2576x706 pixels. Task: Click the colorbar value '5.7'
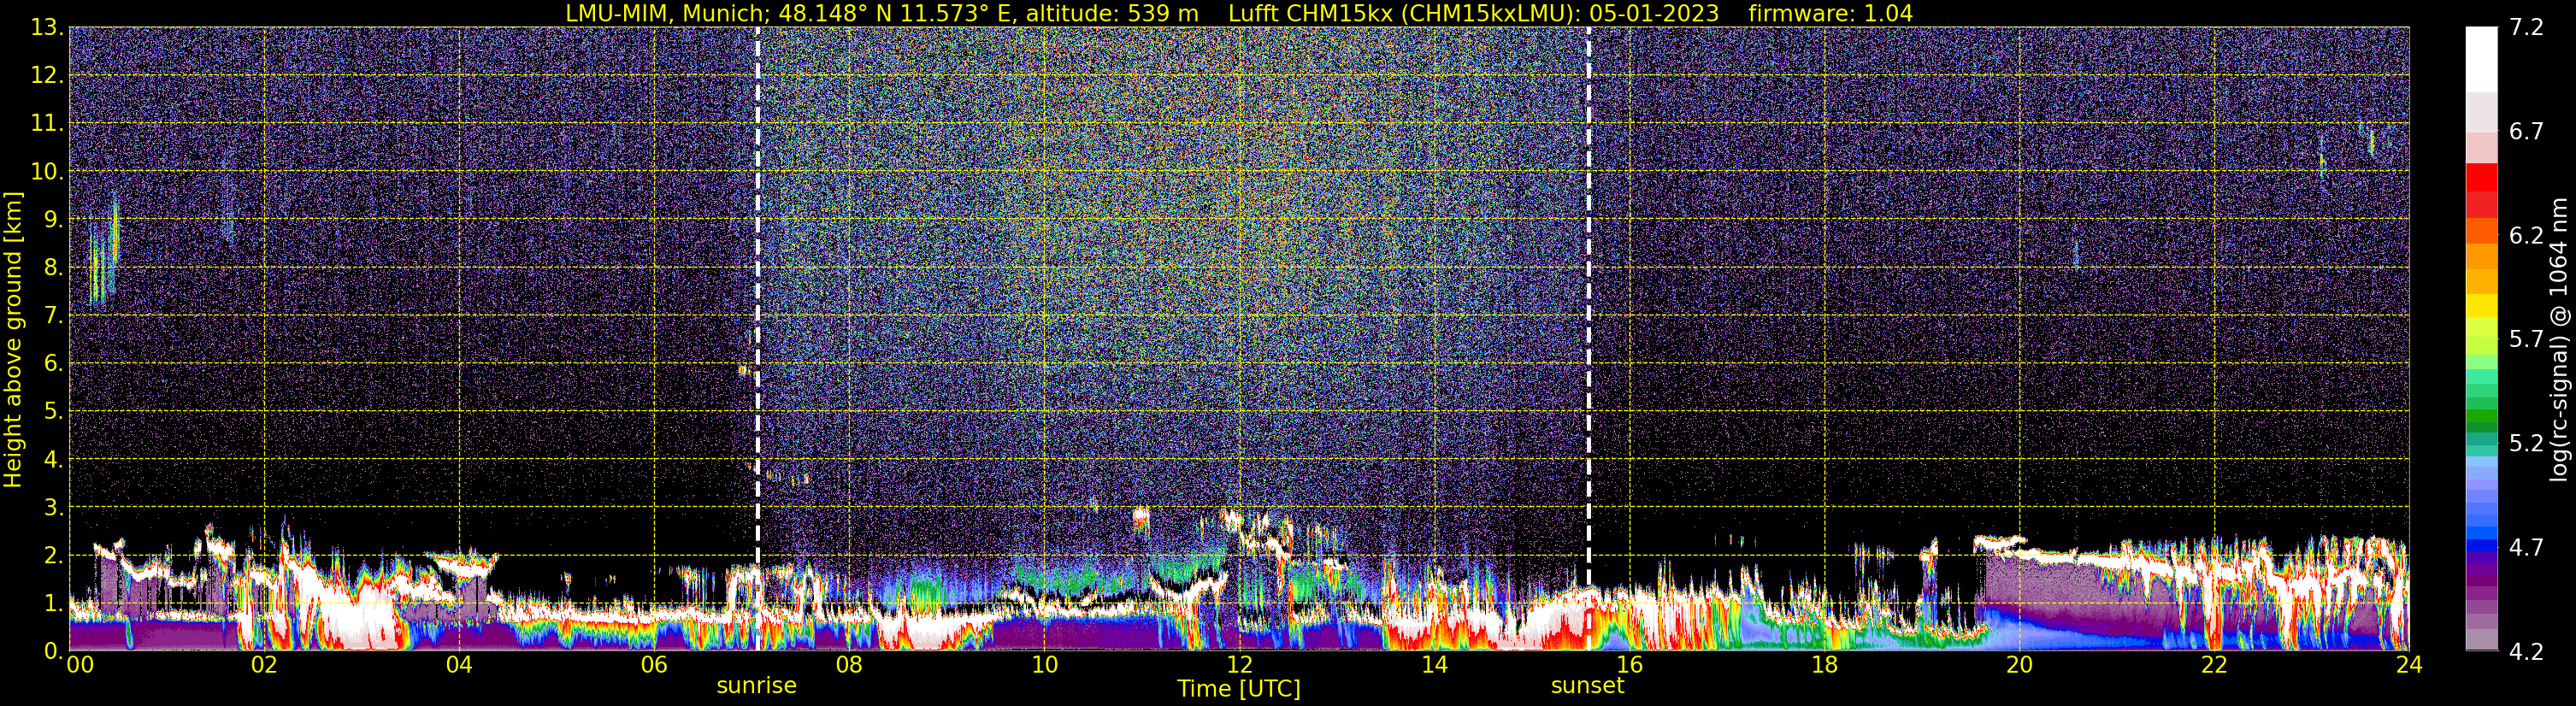point(2526,340)
